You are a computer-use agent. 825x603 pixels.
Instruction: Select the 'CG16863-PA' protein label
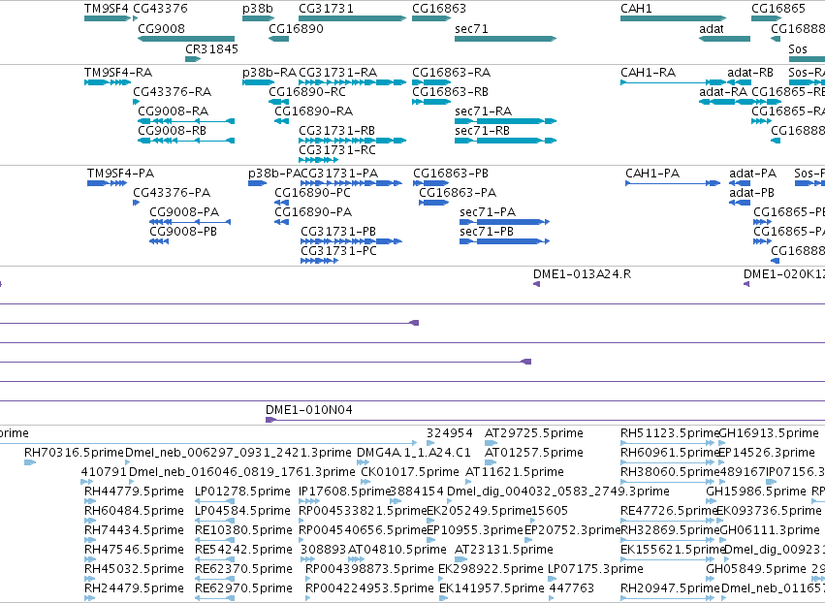[x=458, y=193]
